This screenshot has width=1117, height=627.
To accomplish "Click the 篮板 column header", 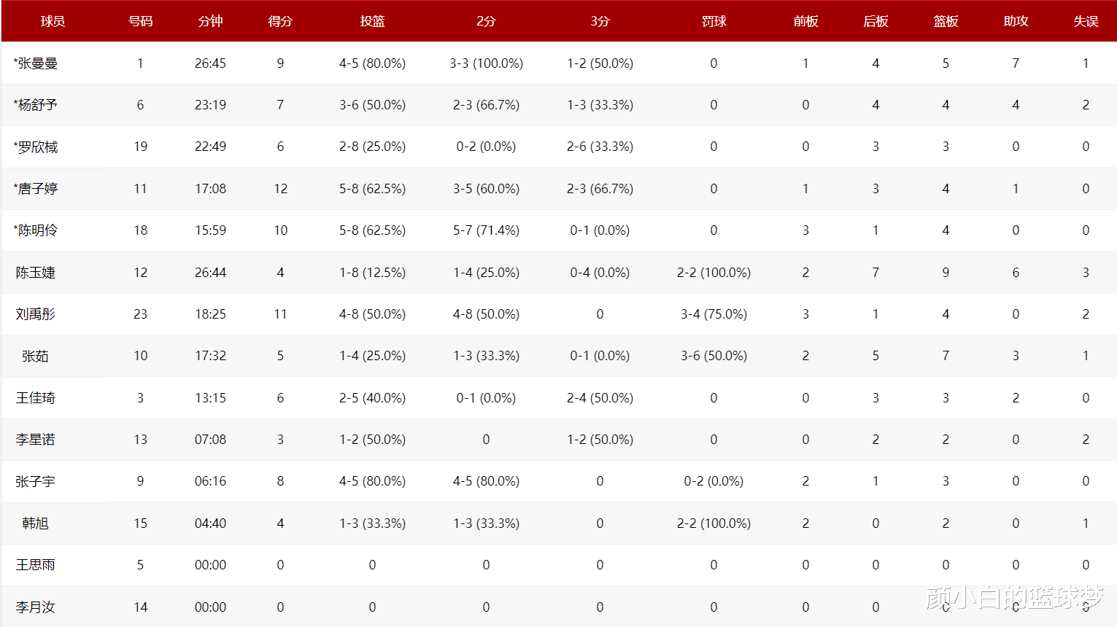I will [946, 21].
